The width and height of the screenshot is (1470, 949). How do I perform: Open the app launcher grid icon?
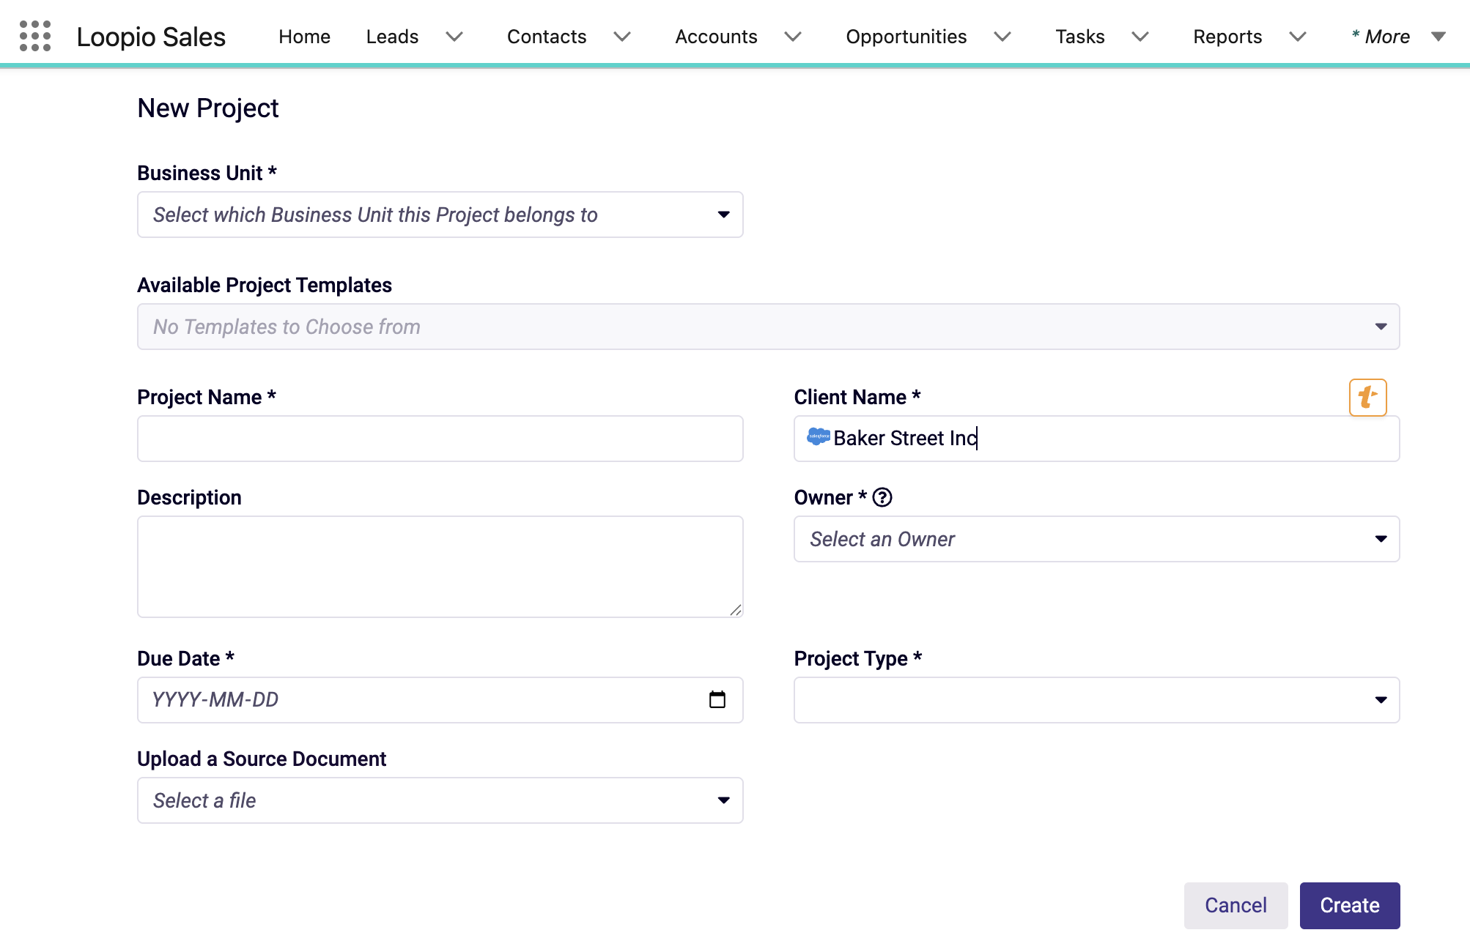tap(35, 36)
